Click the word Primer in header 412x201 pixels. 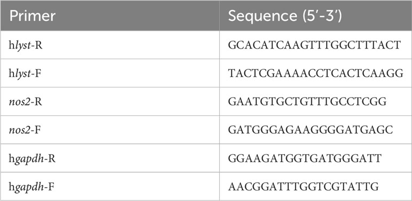click(x=33, y=16)
